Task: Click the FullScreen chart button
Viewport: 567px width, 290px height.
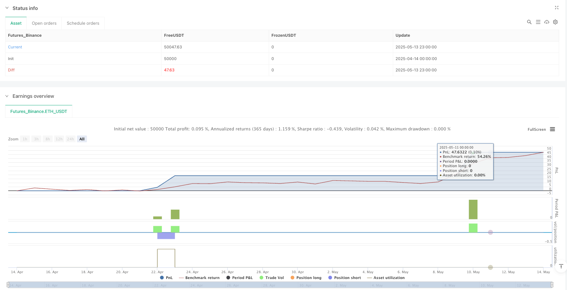Action: coord(536,129)
